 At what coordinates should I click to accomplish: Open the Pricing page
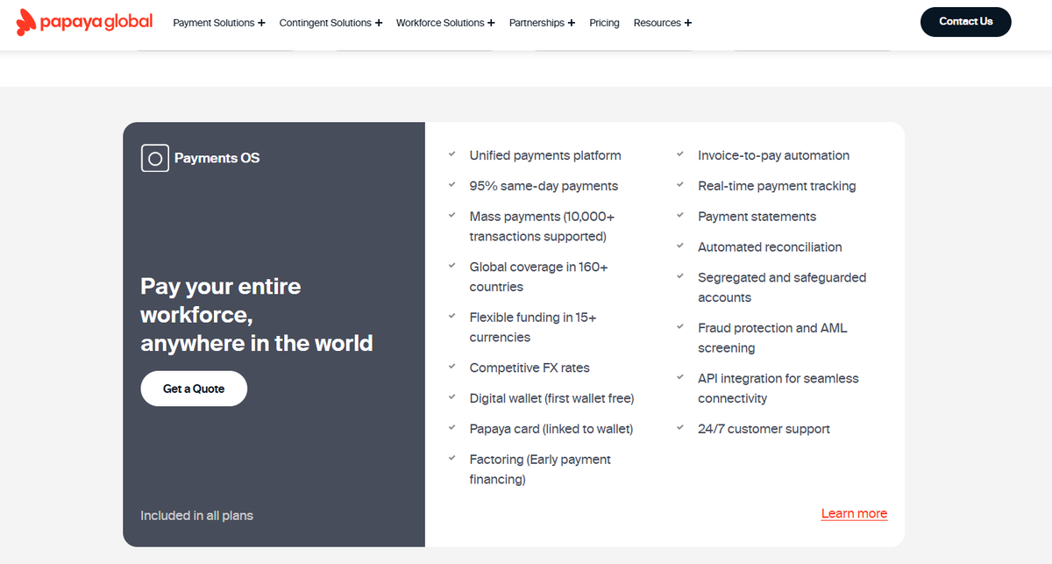click(604, 23)
